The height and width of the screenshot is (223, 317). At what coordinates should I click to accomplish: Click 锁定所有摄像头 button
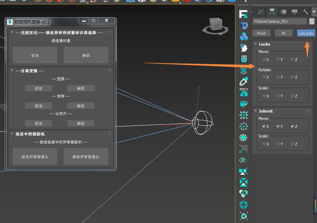[35, 157]
